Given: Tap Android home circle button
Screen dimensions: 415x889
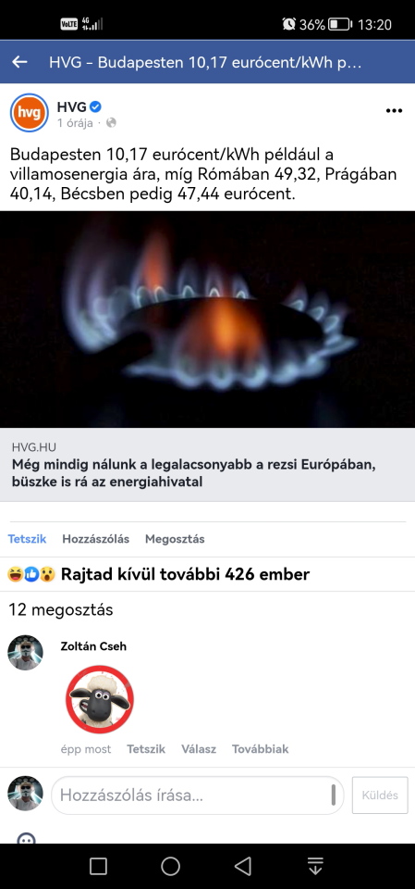Looking at the screenshot, I should click(x=170, y=866).
